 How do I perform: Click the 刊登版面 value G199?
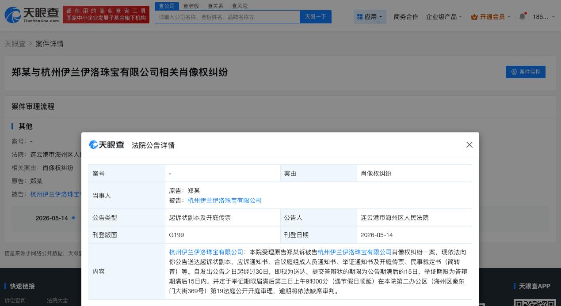176,235
